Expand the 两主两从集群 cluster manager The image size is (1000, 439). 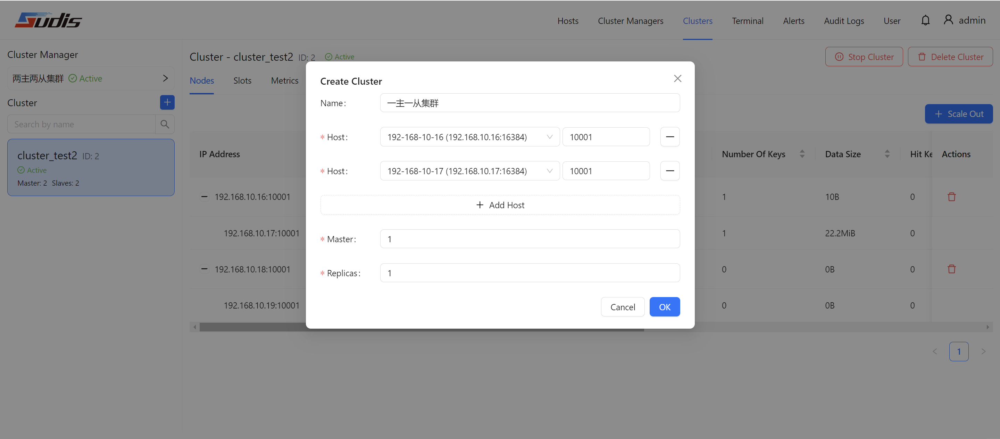click(165, 78)
